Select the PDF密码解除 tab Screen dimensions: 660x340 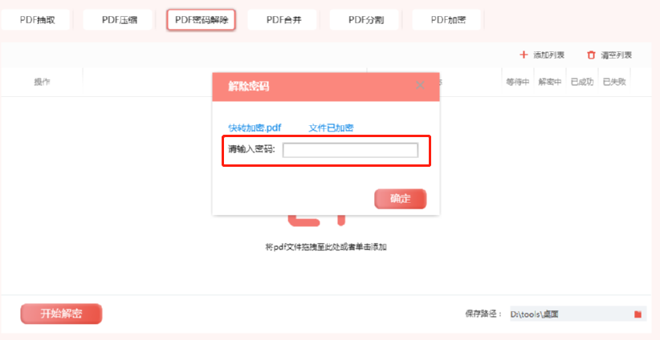click(x=202, y=20)
